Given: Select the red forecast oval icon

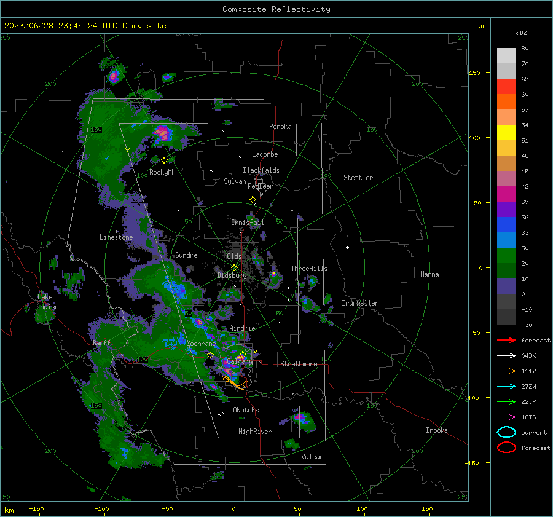Looking at the screenshot, I should [x=506, y=448].
